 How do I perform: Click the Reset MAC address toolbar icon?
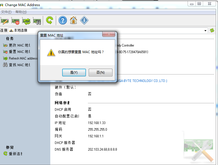pyautogui.click(x=15, y=20)
